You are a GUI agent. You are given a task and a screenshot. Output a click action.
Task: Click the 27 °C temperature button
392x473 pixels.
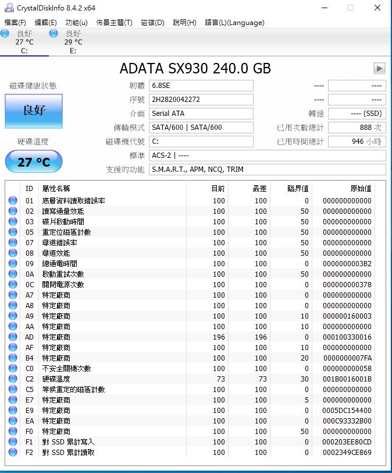click(x=34, y=162)
